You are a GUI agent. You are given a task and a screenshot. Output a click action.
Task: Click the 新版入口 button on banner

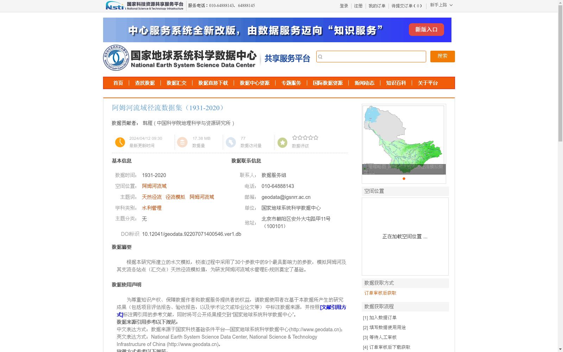point(426,30)
